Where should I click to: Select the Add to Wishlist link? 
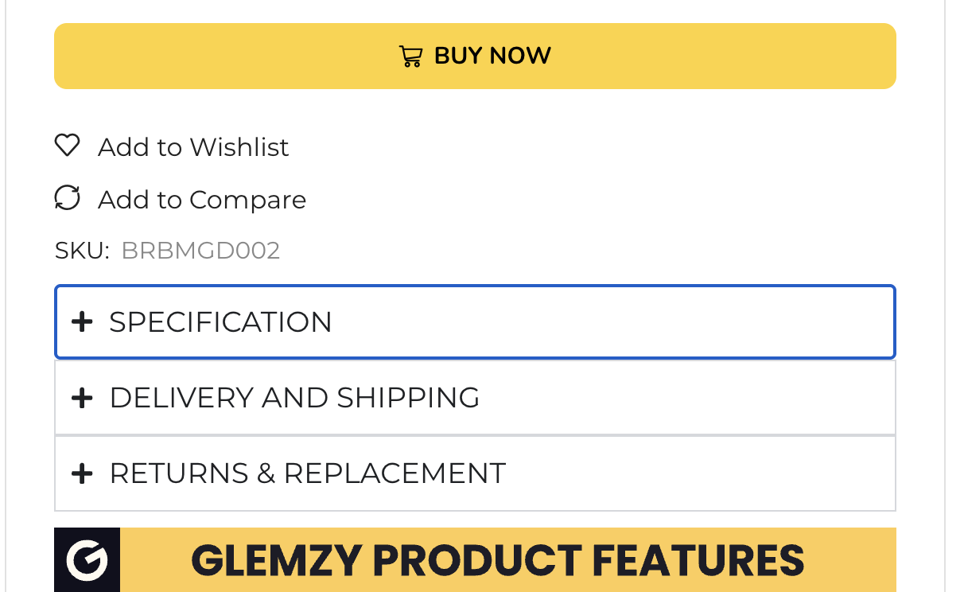click(193, 146)
